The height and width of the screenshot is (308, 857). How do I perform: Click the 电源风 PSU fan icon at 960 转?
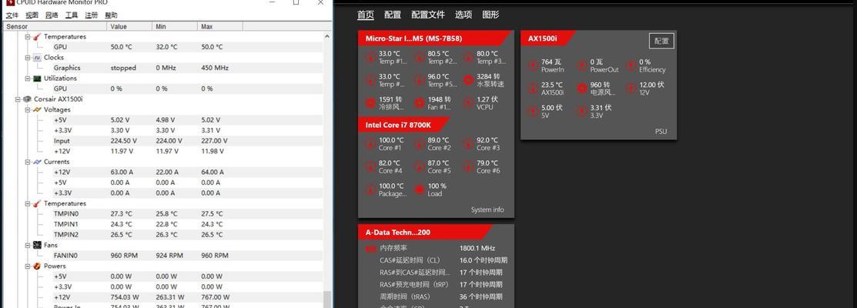click(x=581, y=89)
